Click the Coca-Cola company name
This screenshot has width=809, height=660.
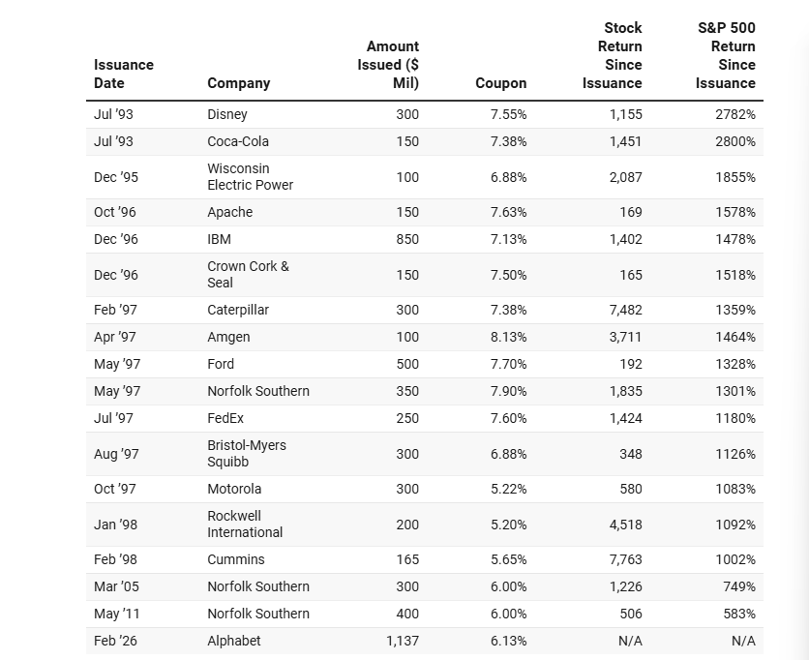(238, 141)
